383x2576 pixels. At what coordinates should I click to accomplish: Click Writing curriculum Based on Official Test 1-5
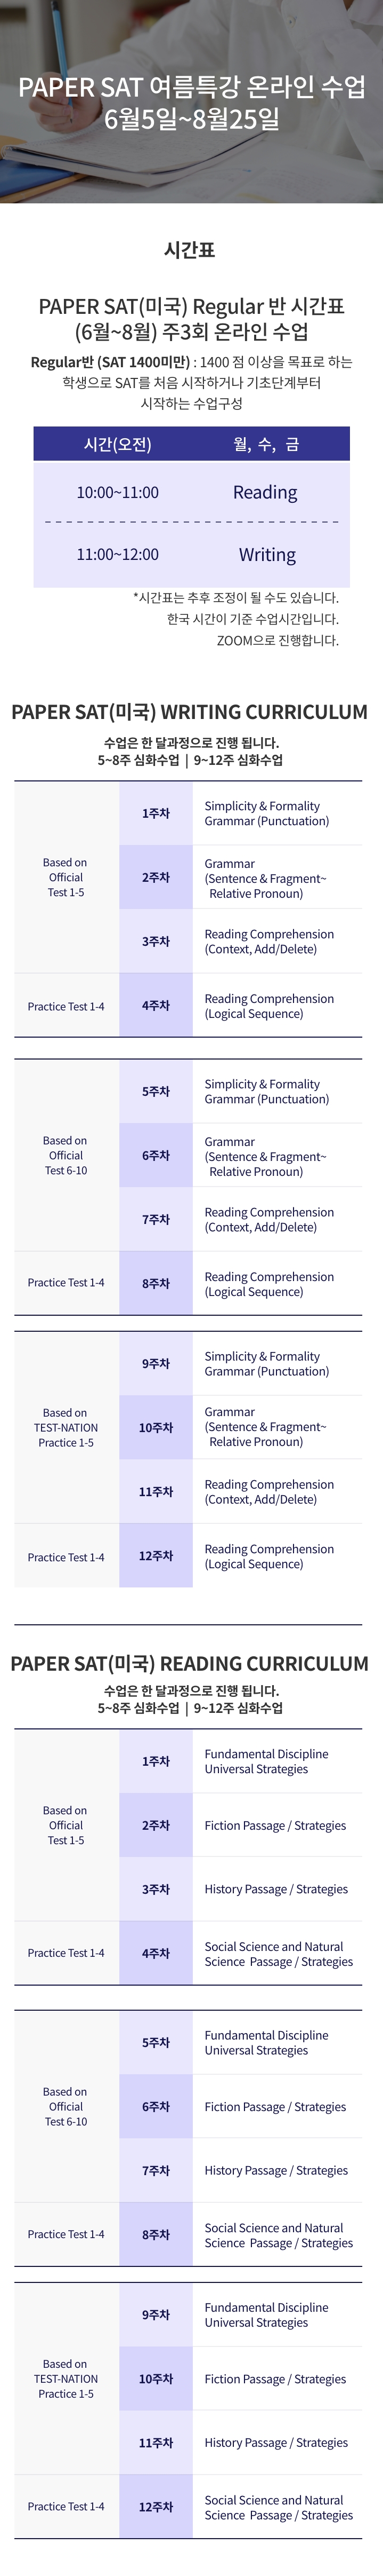pos(66,877)
